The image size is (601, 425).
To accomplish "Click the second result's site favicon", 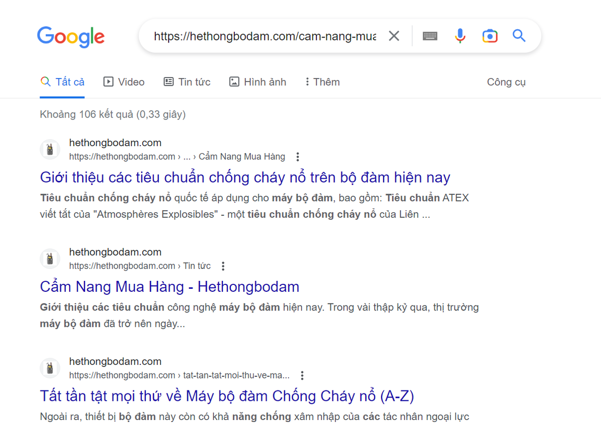I will [50, 259].
